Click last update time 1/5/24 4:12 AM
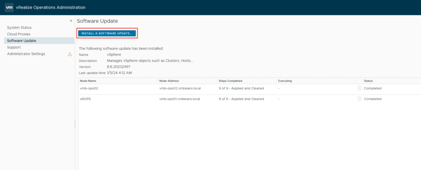The width and height of the screenshot is (421, 170). [x=119, y=73]
